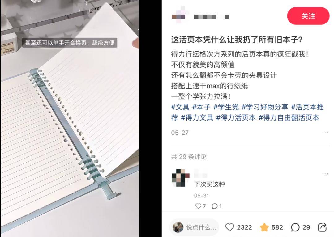This screenshot has height=237, width=334.
Task: Open comments via speech bubble icon
Action: (295, 227)
